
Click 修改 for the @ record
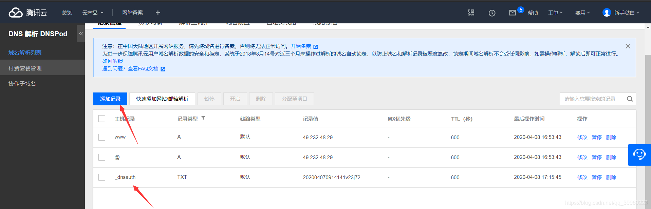click(582, 157)
